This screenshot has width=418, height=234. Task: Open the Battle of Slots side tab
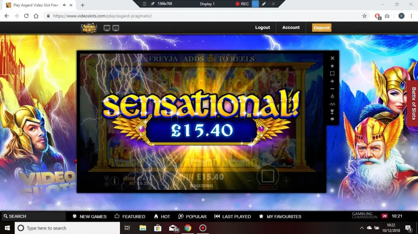click(413, 103)
